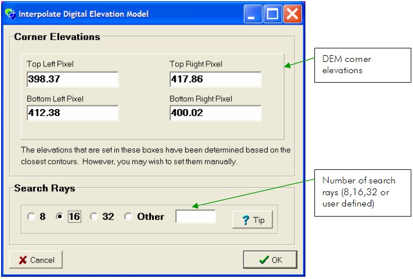413x279 pixels.
Task: Confirm the settings with OK
Action: click(x=270, y=260)
